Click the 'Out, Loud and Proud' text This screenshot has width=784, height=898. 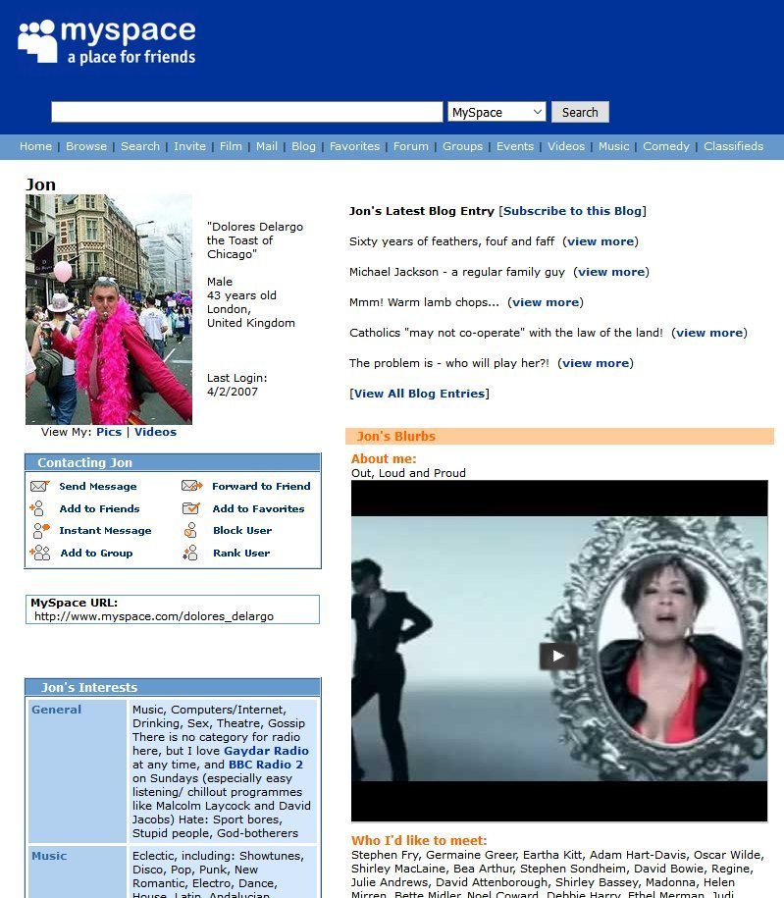(x=408, y=473)
